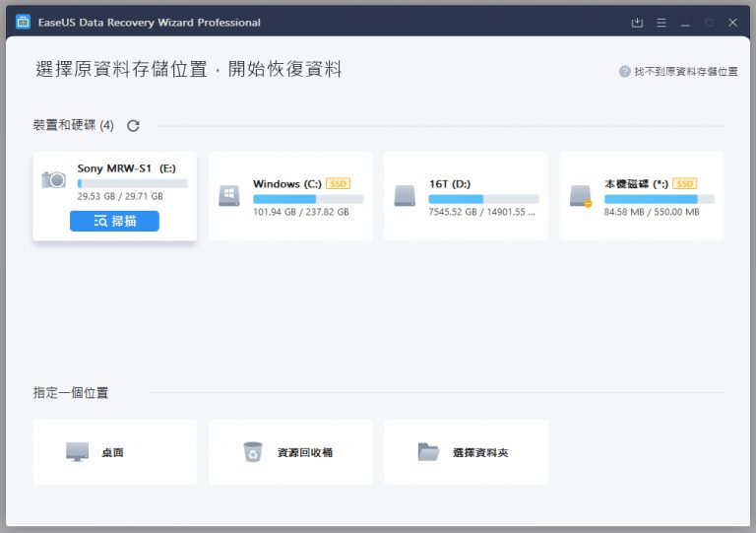
Task: Click the 16T (D:) usage bar
Action: tap(483, 199)
